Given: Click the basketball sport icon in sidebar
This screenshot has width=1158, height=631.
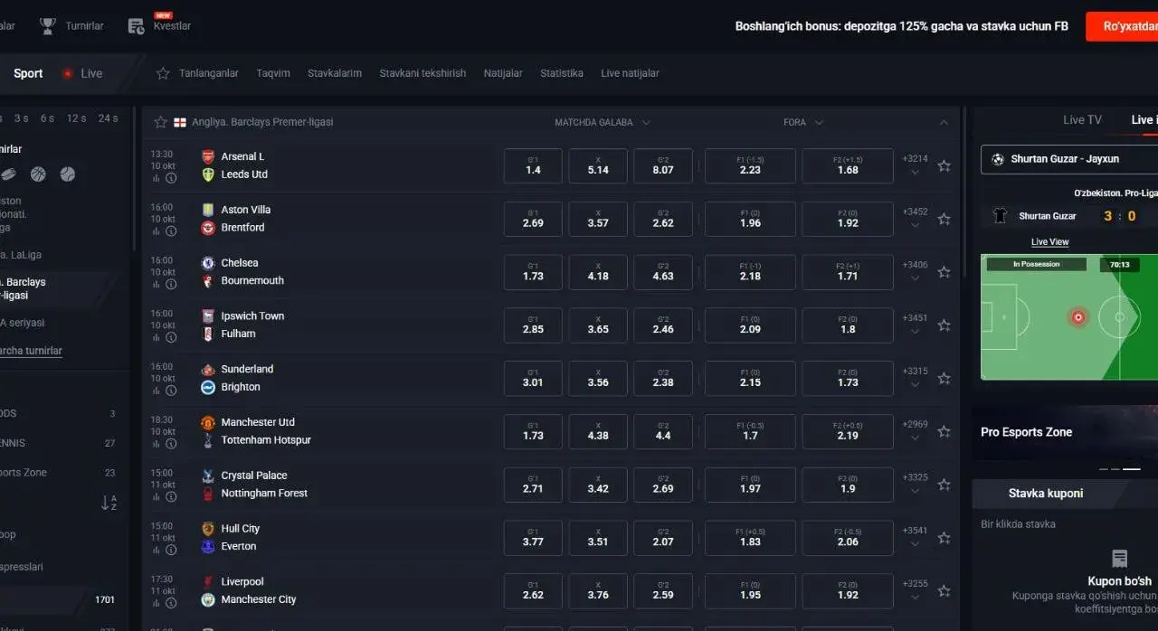Looking at the screenshot, I should pos(38,174).
